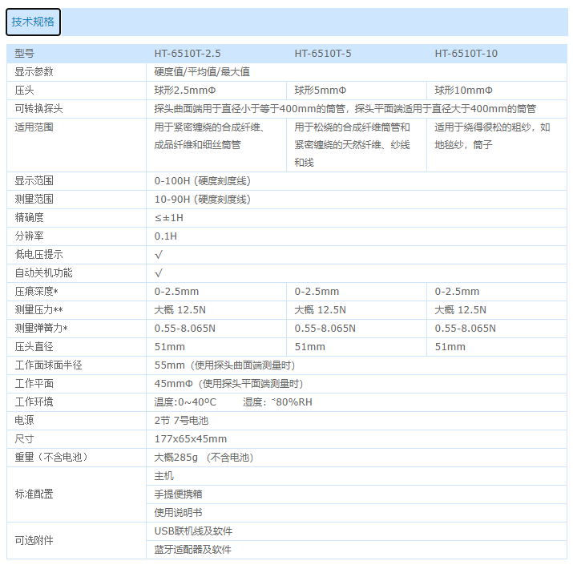The height and width of the screenshot is (565, 573).
Task: Click the 球形10mmΦ indenter cell
Action: [463, 90]
